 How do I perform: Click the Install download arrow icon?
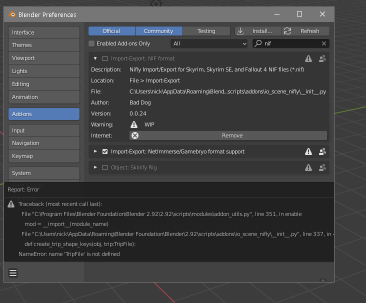pyautogui.click(x=240, y=31)
